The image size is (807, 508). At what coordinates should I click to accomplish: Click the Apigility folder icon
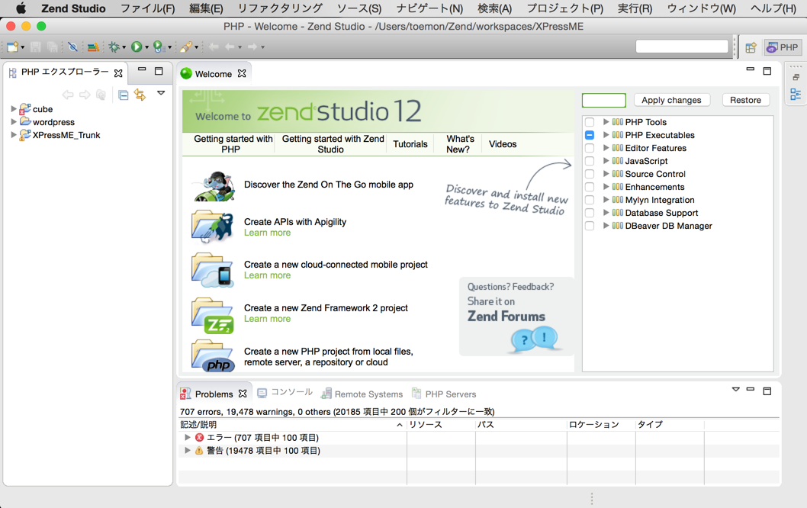pyautogui.click(x=213, y=227)
